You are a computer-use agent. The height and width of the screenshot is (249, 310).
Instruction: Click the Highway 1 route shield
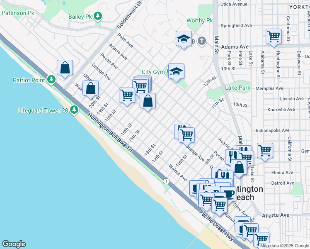(x=167, y=181)
